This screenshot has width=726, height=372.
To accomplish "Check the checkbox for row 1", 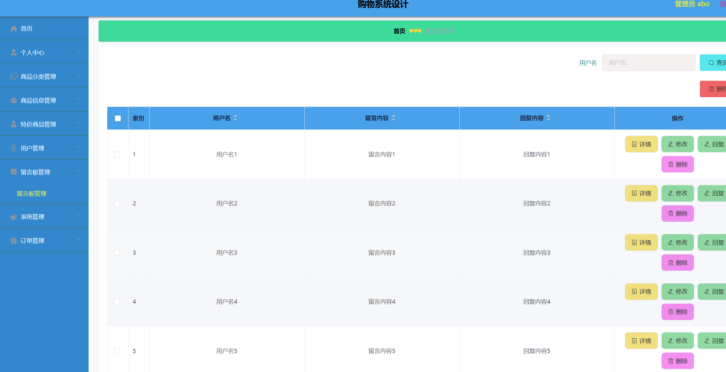I will coord(117,154).
